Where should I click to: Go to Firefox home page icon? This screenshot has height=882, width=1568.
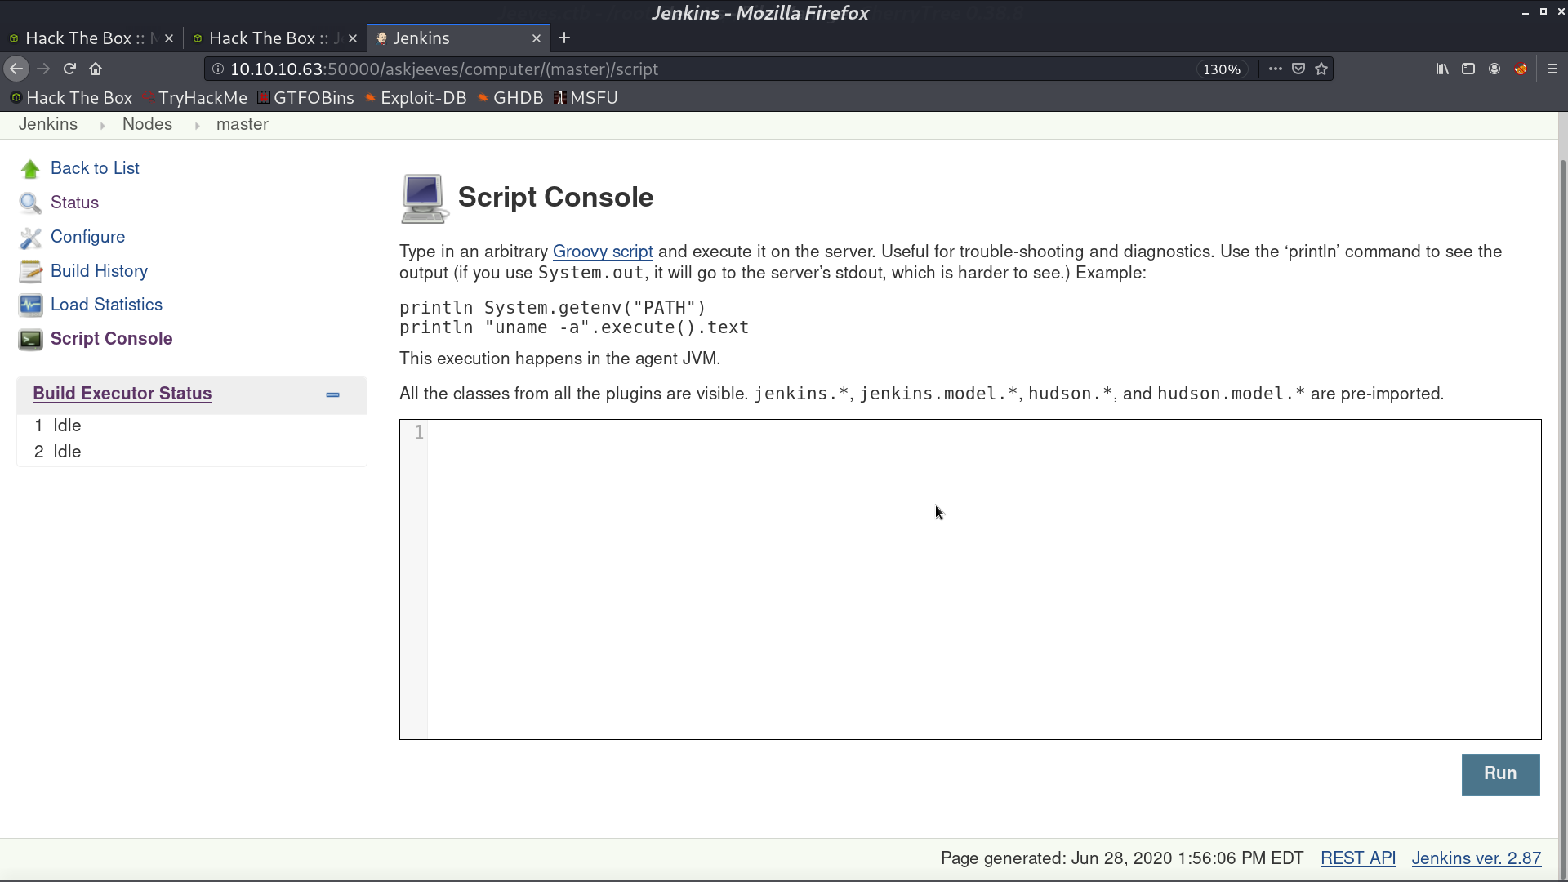click(96, 69)
